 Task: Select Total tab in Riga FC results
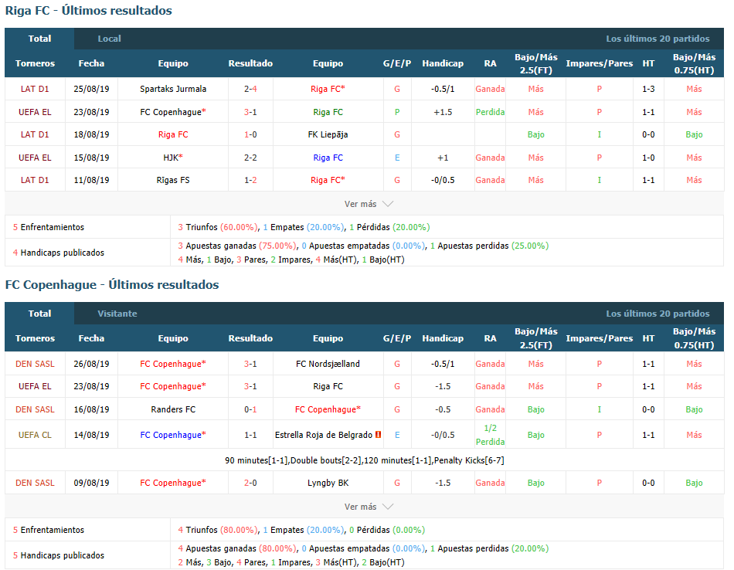39,39
